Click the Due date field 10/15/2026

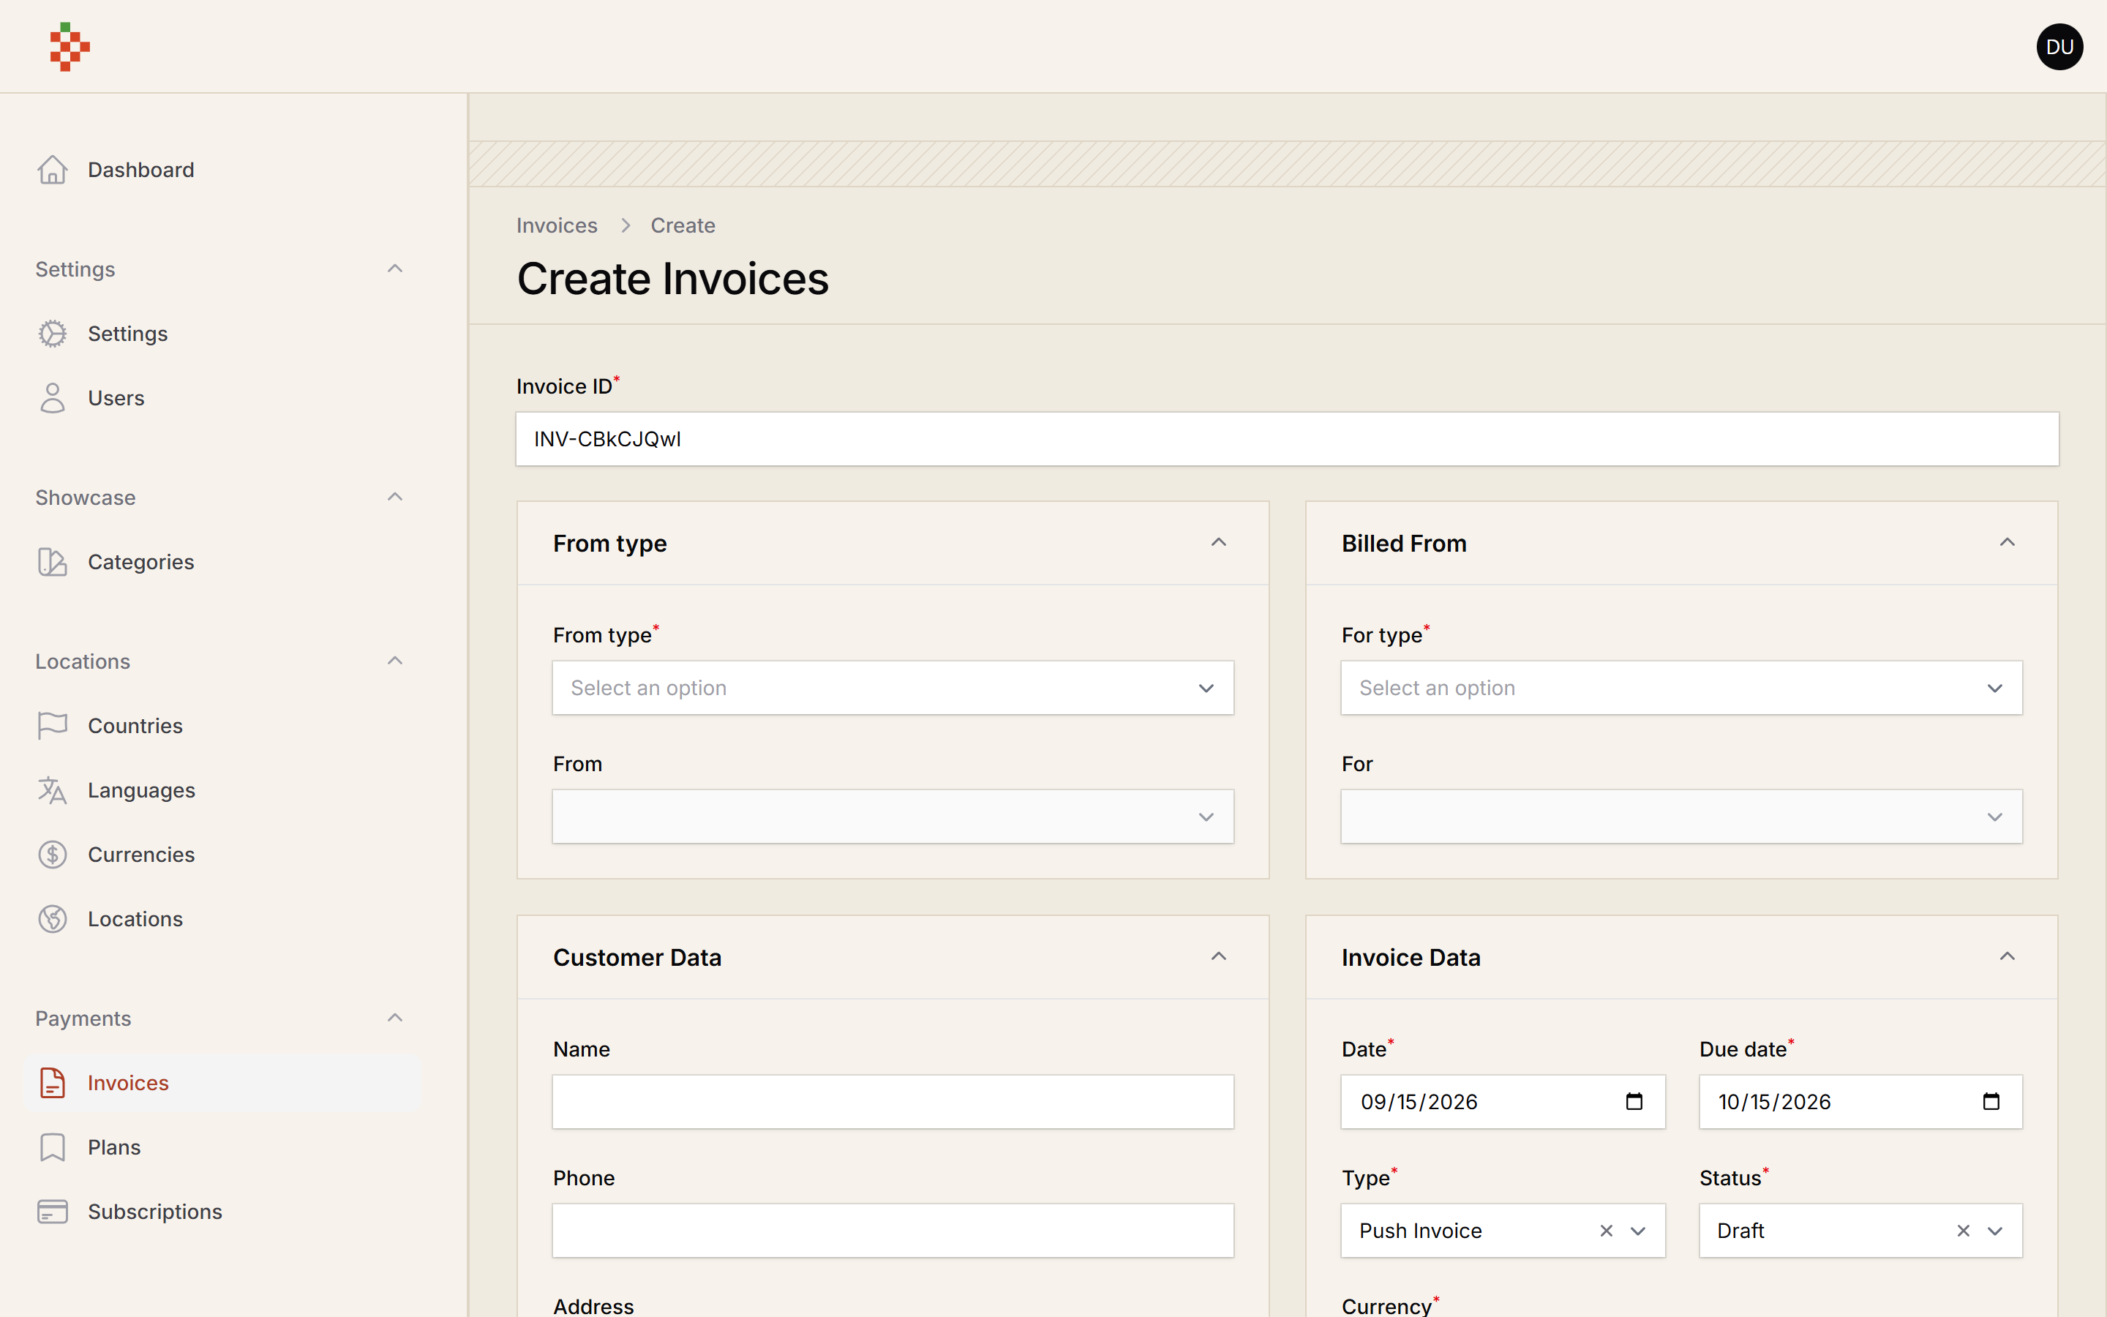point(1860,1102)
